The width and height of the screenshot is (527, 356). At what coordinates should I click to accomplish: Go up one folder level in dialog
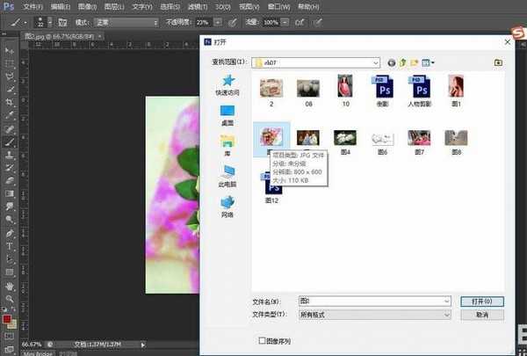(x=403, y=62)
